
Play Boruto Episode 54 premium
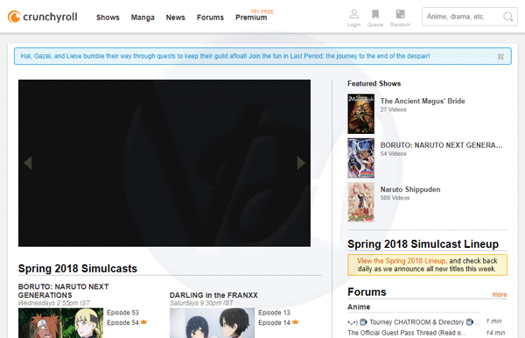(122, 322)
